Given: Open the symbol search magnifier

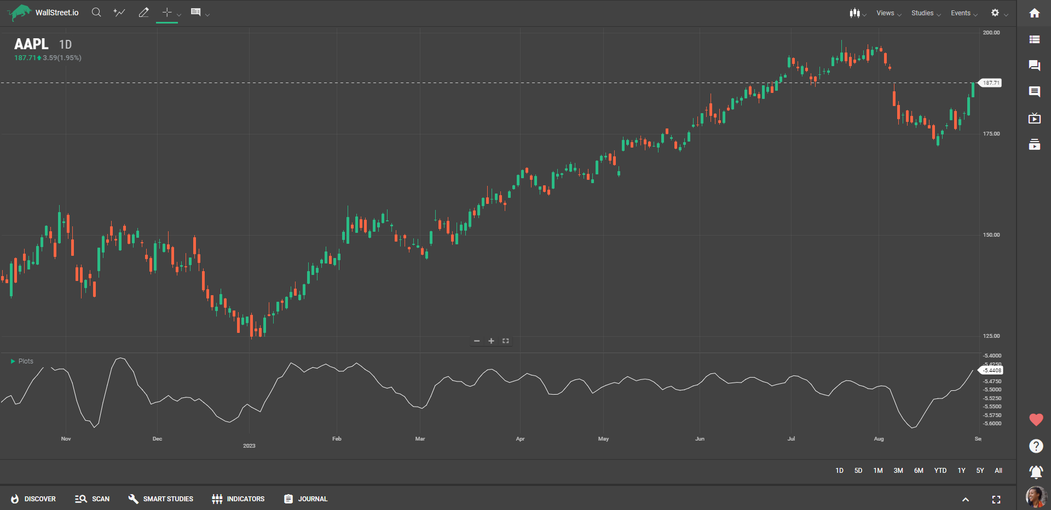Looking at the screenshot, I should (x=96, y=13).
